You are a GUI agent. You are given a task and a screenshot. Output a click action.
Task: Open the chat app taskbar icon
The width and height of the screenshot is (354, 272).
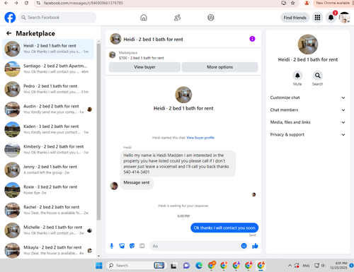coord(186,266)
